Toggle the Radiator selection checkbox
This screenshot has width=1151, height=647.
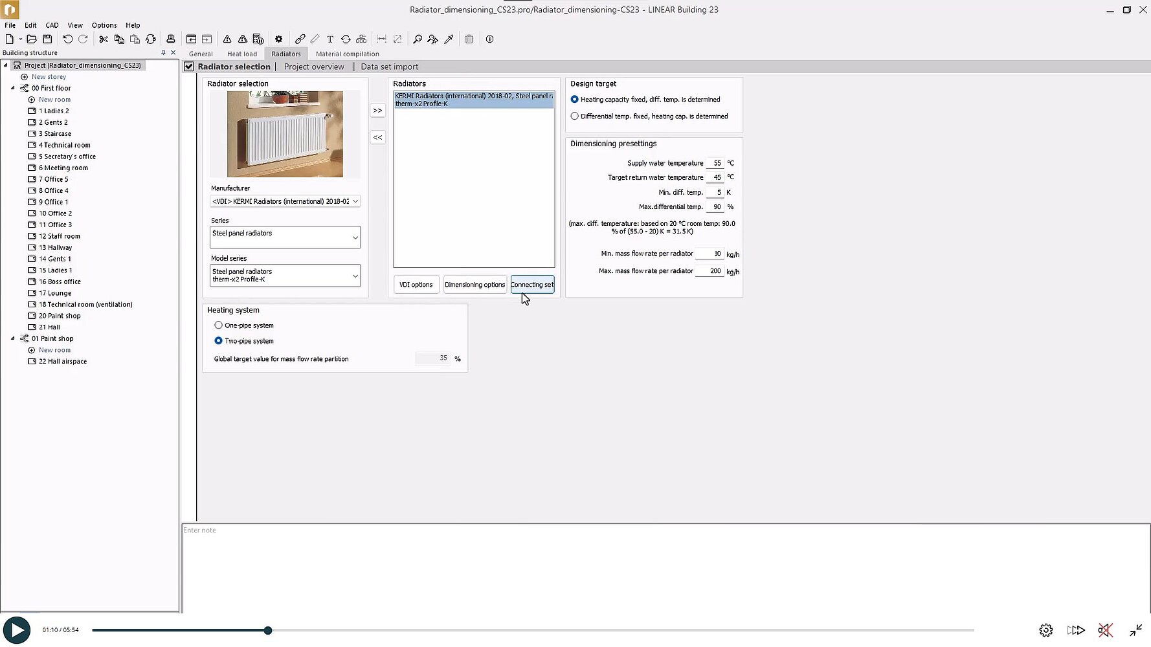(189, 67)
